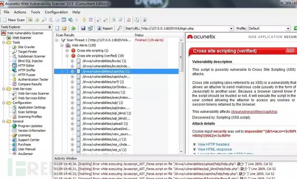Generate a Report of the scan
Viewport: 297px width, 179px height.
click(x=105, y=28)
